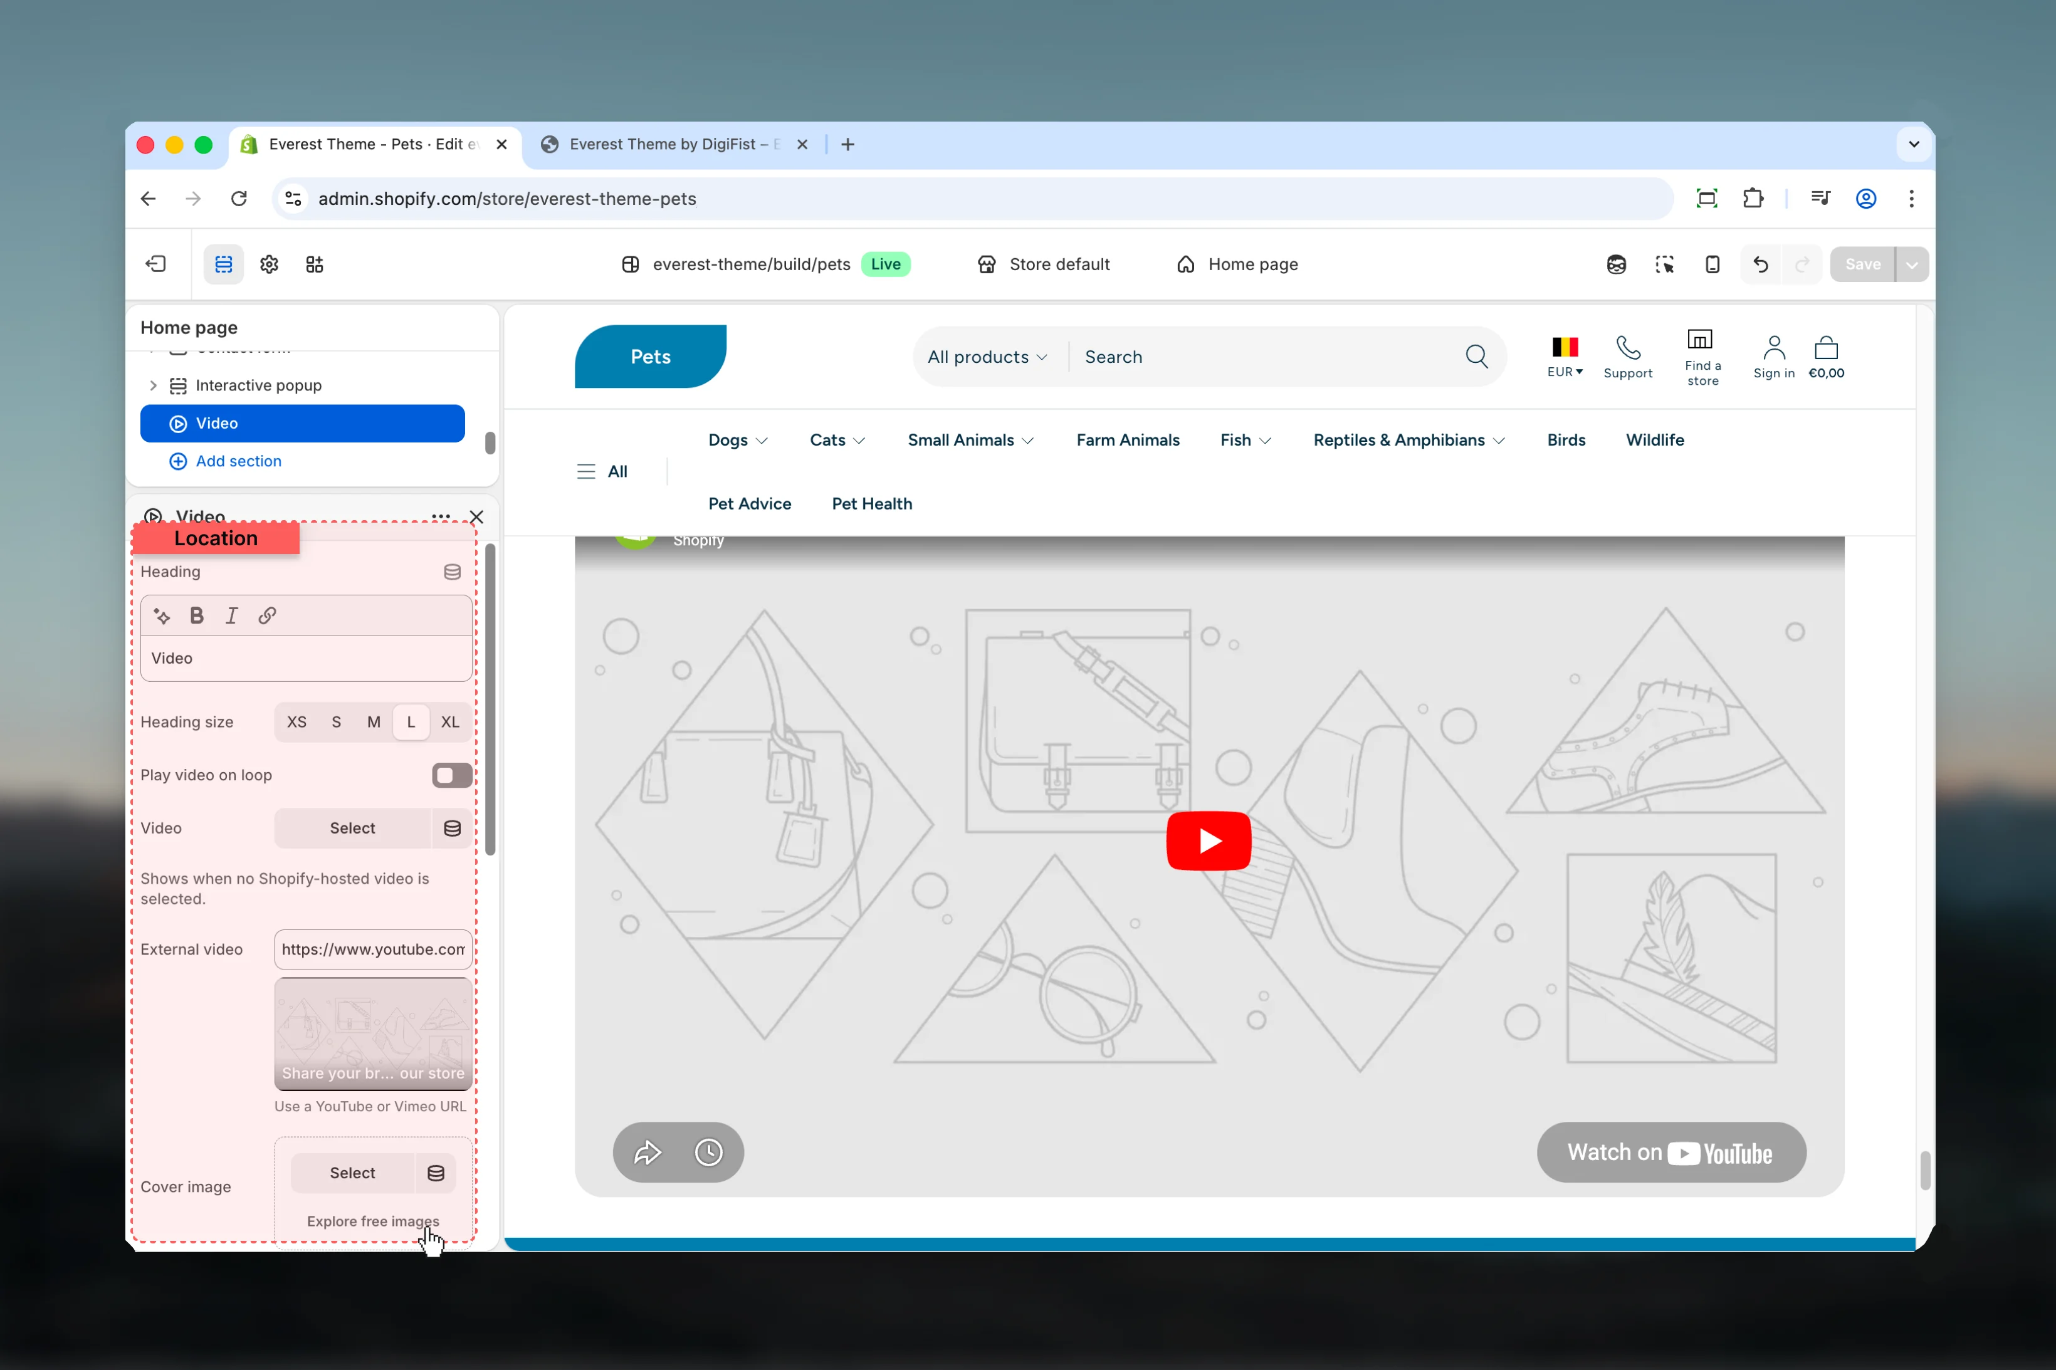The height and width of the screenshot is (1370, 2056).
Task: Play the YouTube video
Action: pyautogui.click(x=1209, y=840)
